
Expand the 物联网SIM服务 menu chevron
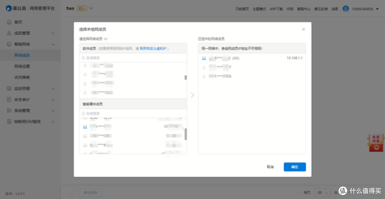(x=53, y=122)
